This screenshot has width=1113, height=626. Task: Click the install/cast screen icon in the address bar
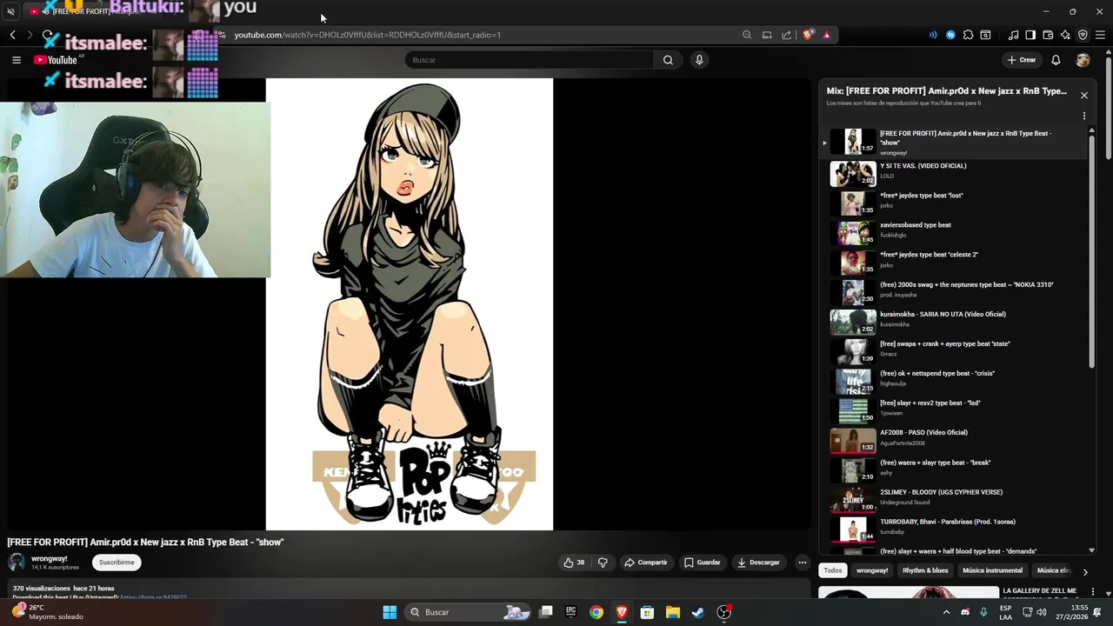tap(767, 35)
